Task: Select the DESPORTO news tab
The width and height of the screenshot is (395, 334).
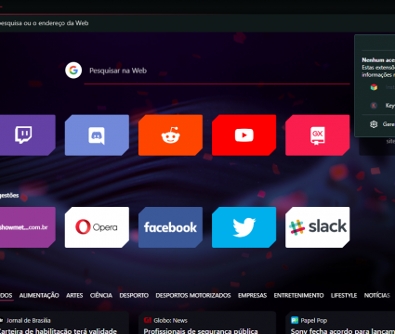Action: click(134, 295)
